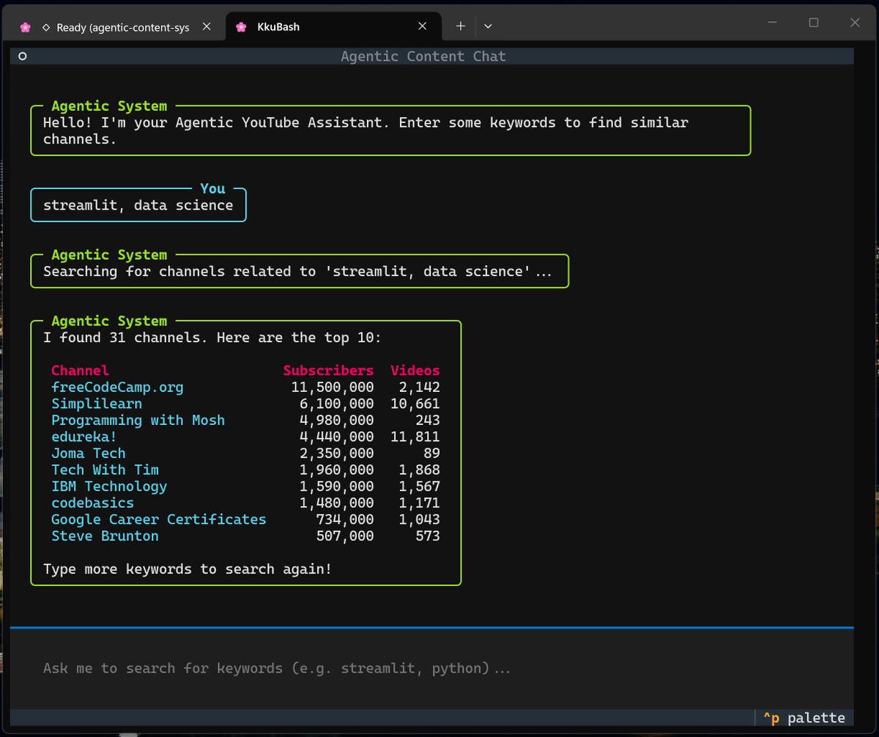Select the IBM Technology channel

tap(109, 486)
